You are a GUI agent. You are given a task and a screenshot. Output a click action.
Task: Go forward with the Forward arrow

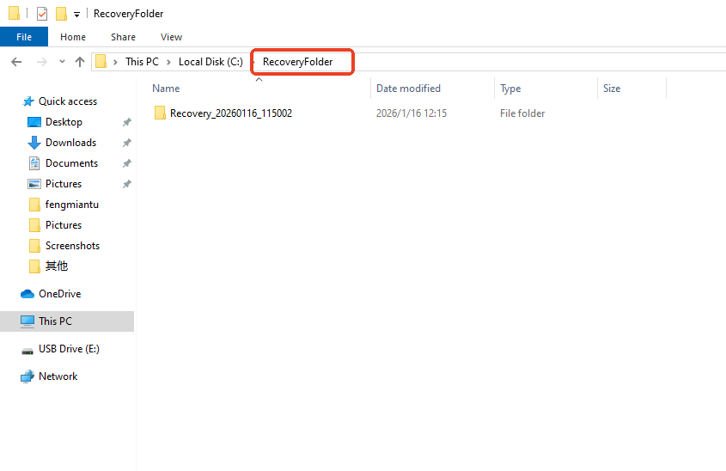pyautogui.click(x=42, y=62)
